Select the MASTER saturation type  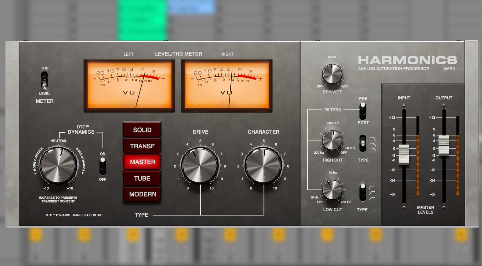click(142, 162)
